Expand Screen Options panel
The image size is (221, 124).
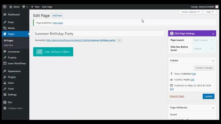tap(190, 12)
